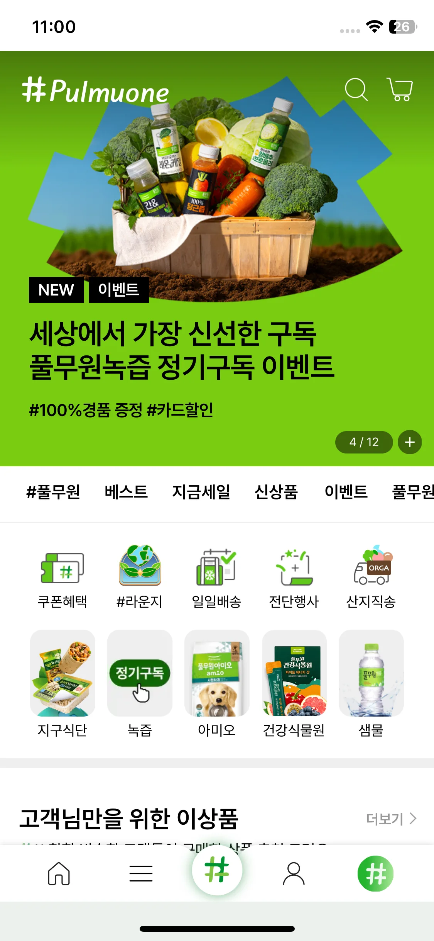Open the 녹즙 정기구독 thumbnail
The height and width of the screenshot is (941, 434).
pos(140,673)
